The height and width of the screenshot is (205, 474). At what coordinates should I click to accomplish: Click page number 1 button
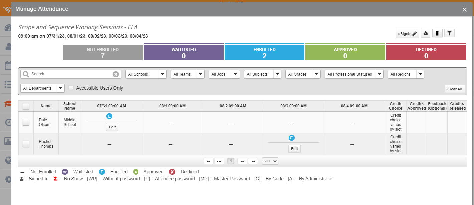[x=231, y=161]
